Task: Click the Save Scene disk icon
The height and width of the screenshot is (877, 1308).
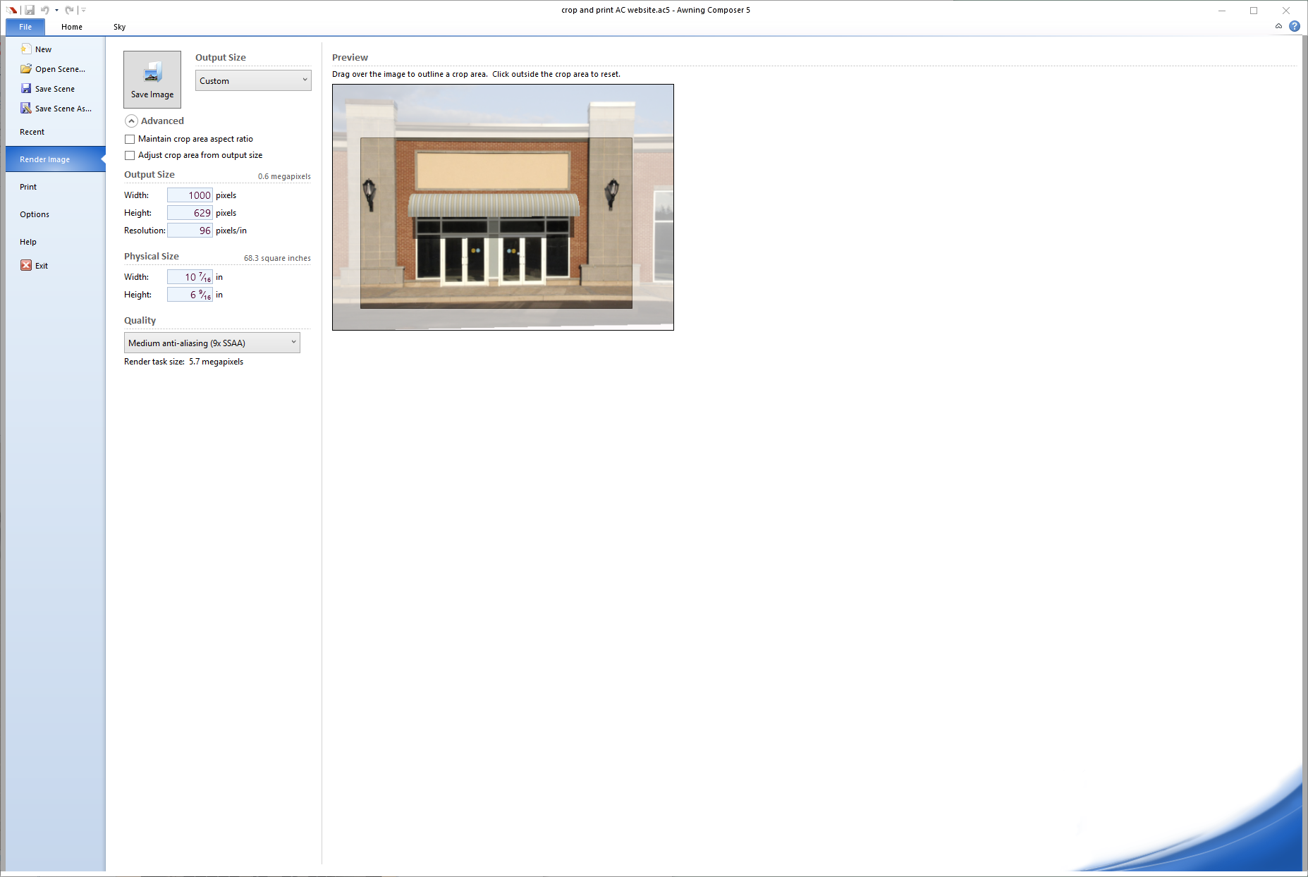Action: click(26, 88)
